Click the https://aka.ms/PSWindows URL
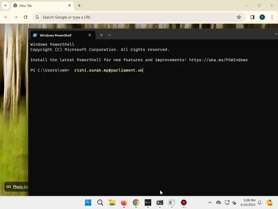This screenshot has height=209, width=278. tap(218, 60)
